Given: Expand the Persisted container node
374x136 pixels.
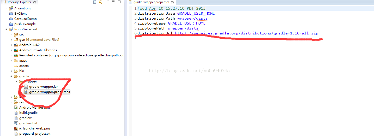Looking at the screenshot, I should tap(11, 55).
